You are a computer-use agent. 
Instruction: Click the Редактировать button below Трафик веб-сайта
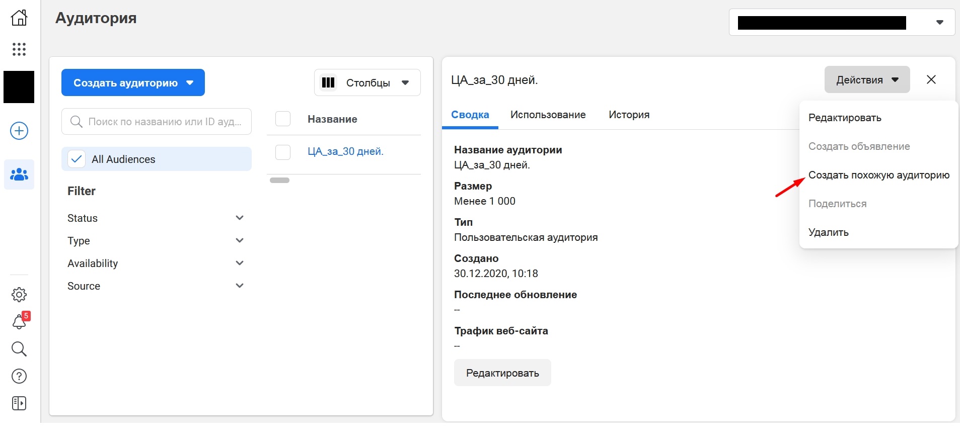[x=502, y=373]
